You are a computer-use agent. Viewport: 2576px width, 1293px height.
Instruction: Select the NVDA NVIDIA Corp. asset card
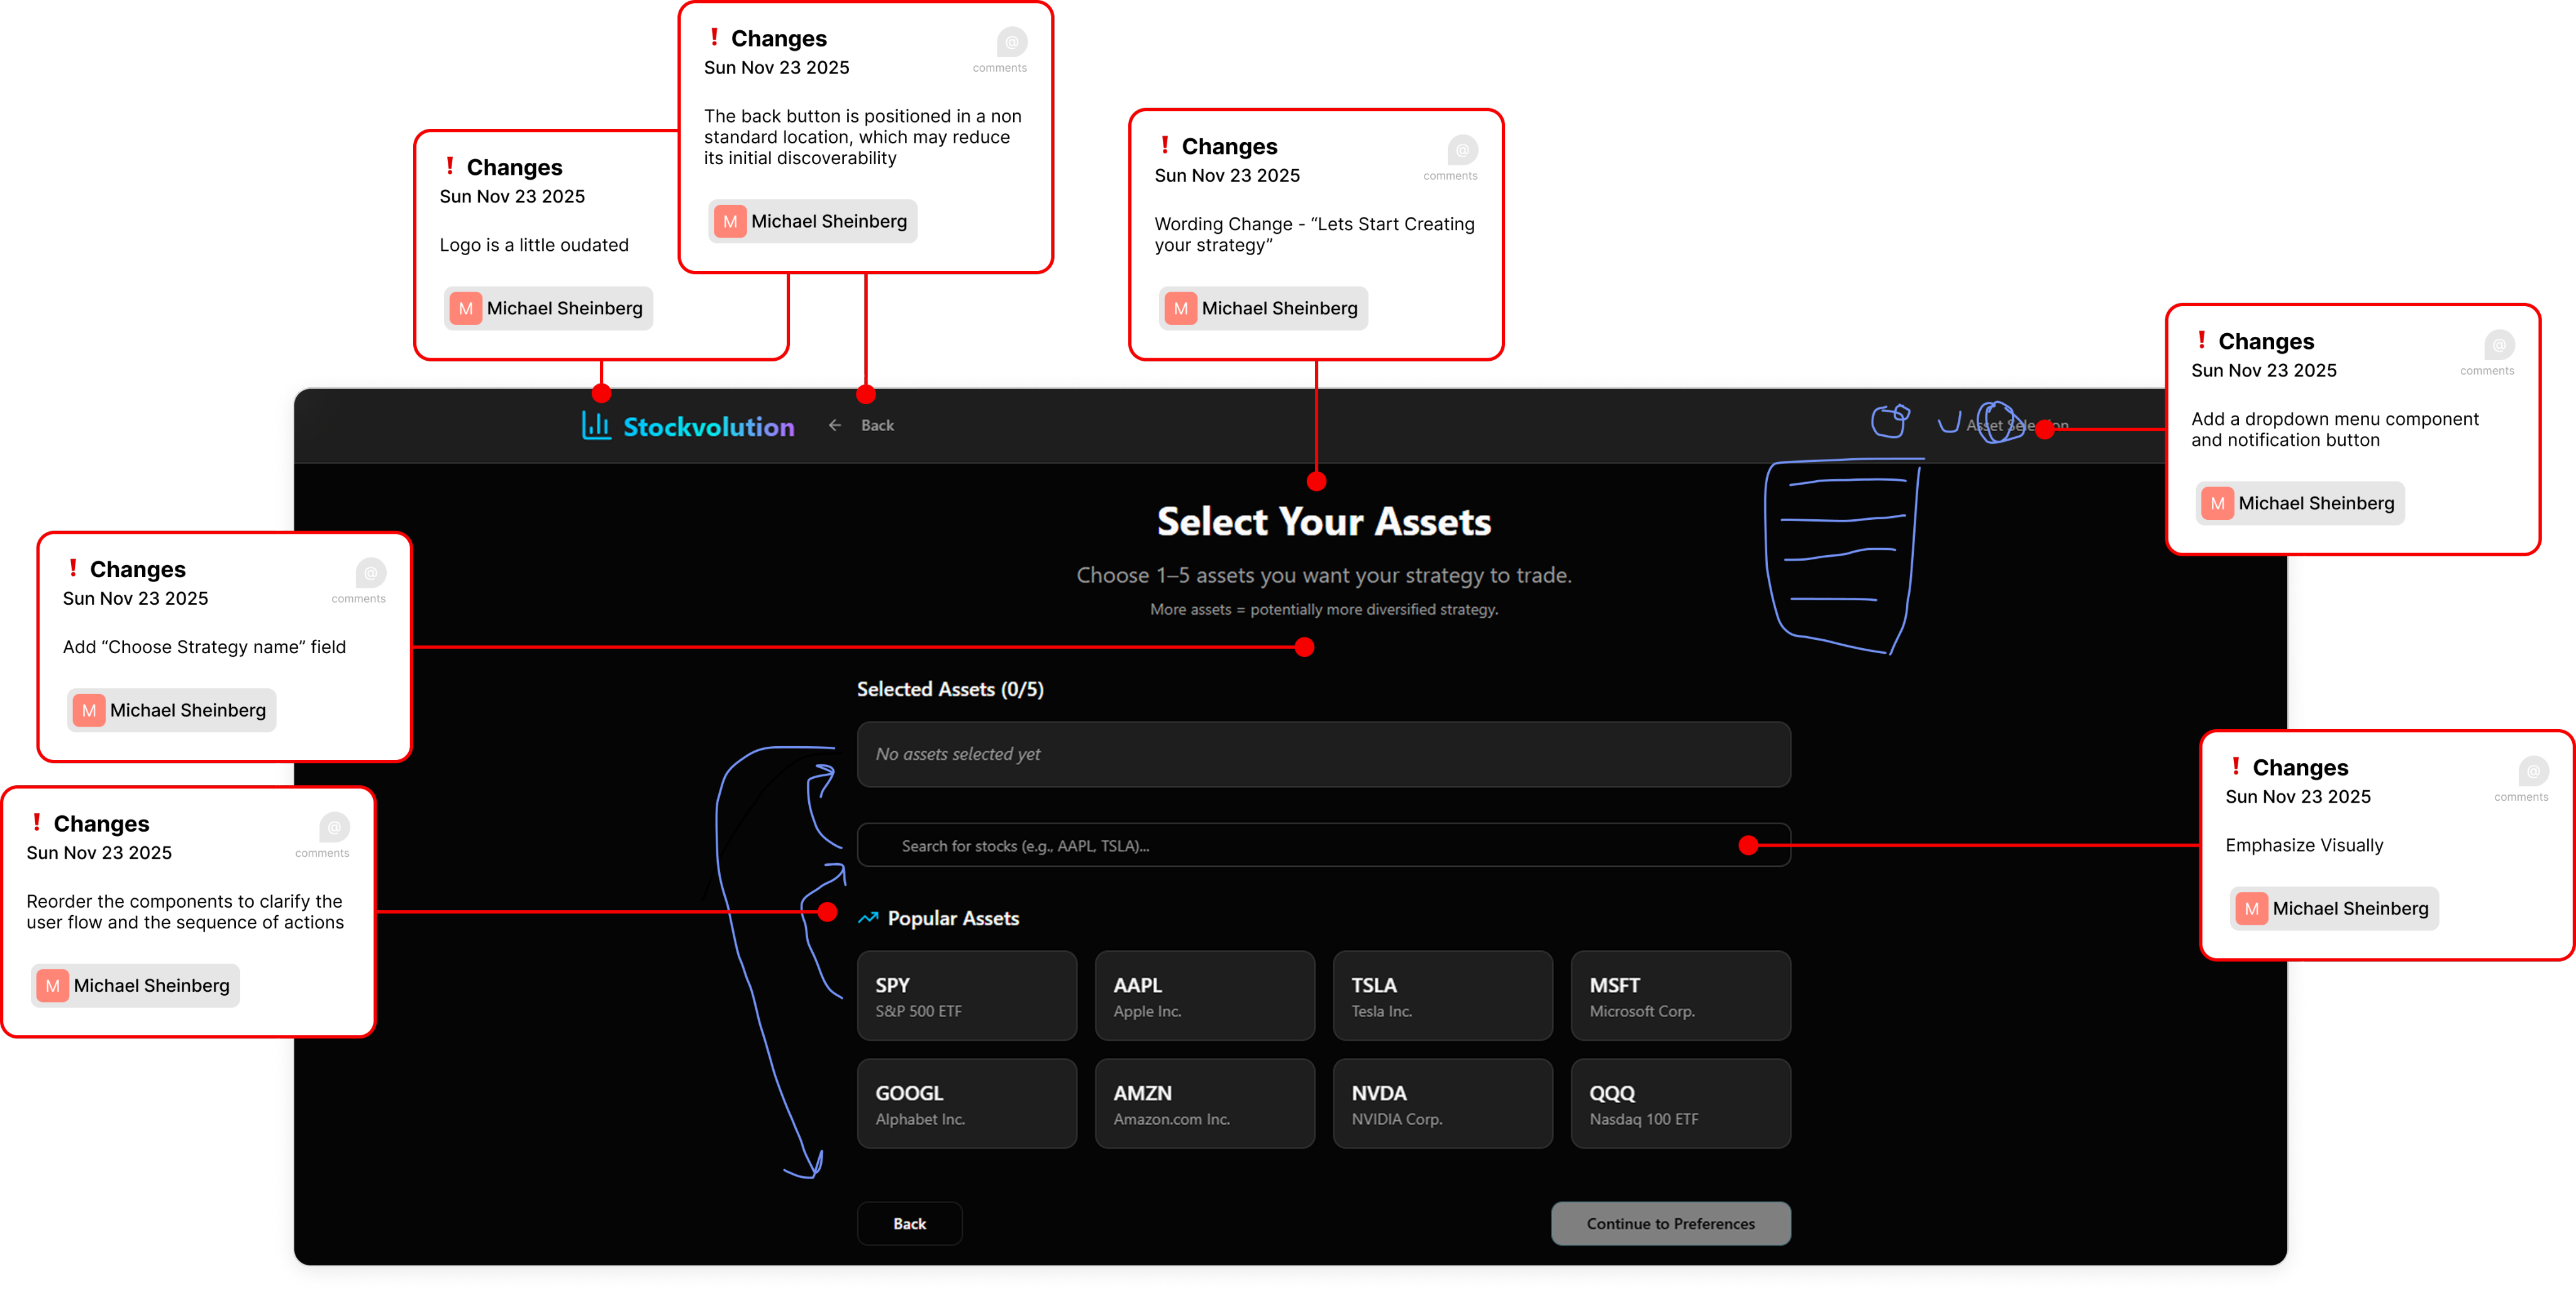coord(1442,1103)
